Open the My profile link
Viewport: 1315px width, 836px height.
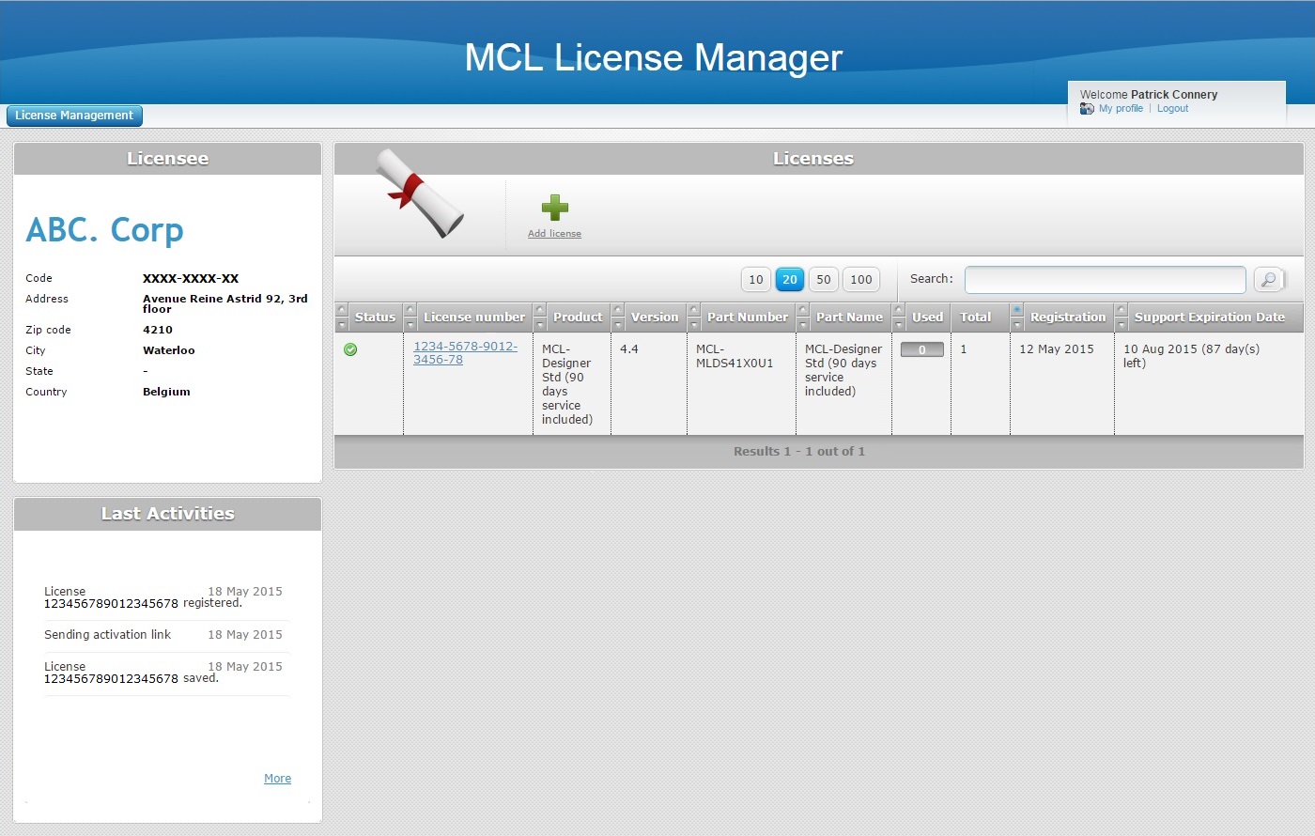click(x=1121, y=109)
